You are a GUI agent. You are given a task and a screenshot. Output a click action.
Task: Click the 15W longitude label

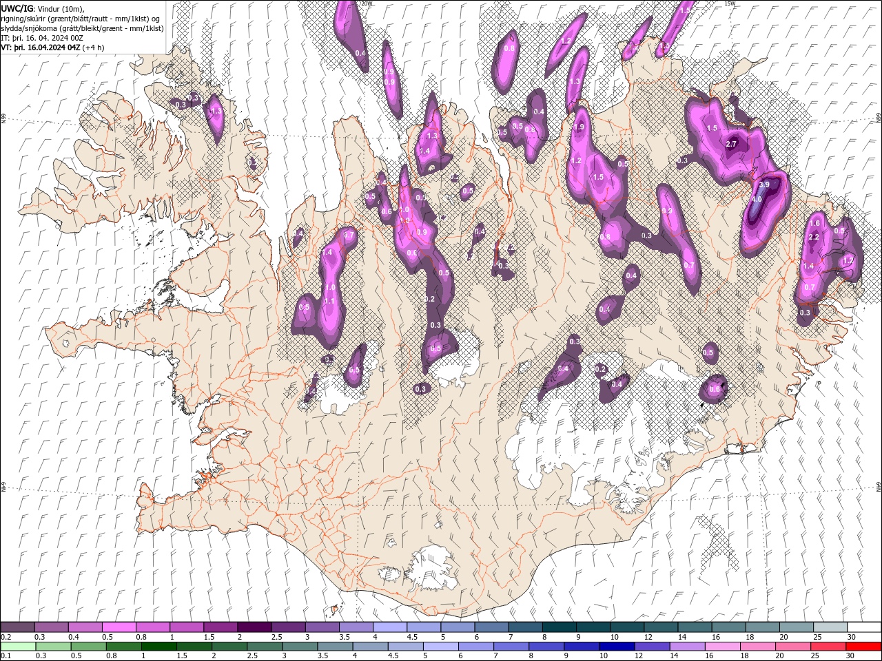[x=730, y=3]
